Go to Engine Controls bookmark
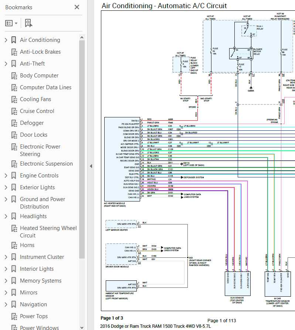The image size is (295, 330). [39, 176]
